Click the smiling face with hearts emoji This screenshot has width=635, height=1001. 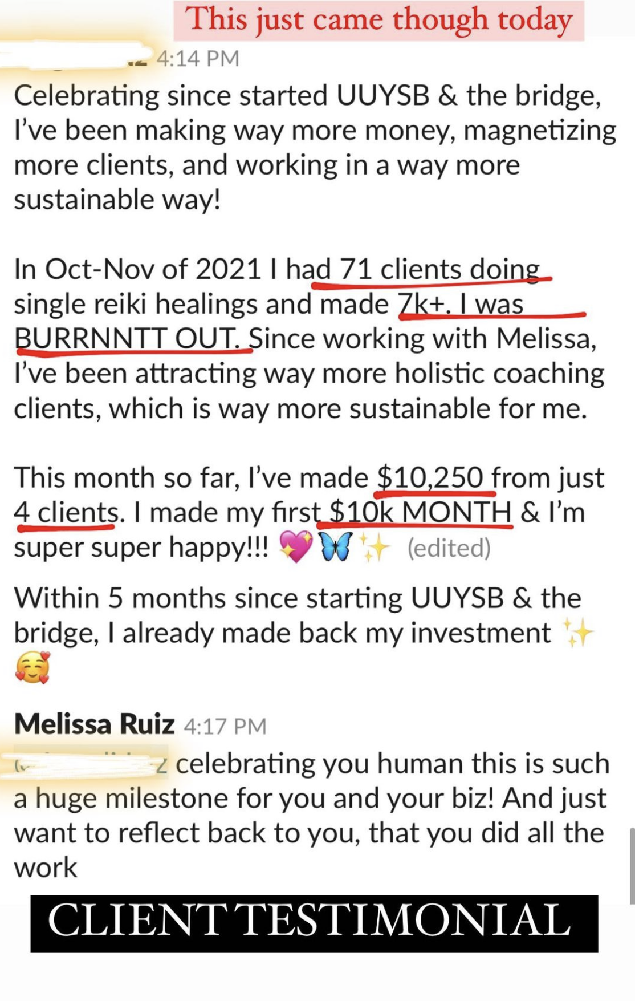pos(33,668)
